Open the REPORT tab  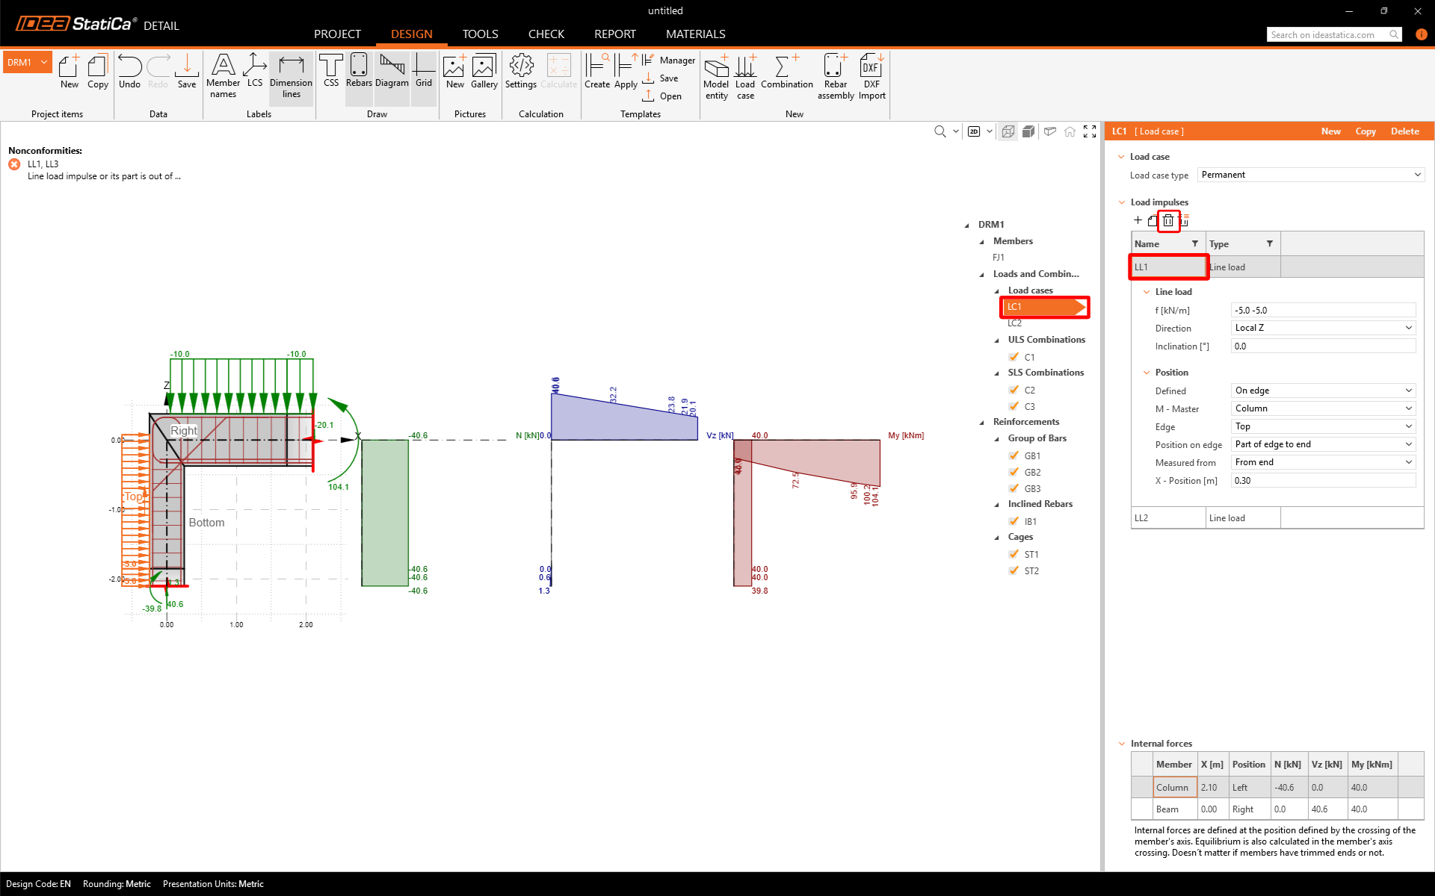coord(614,34)
